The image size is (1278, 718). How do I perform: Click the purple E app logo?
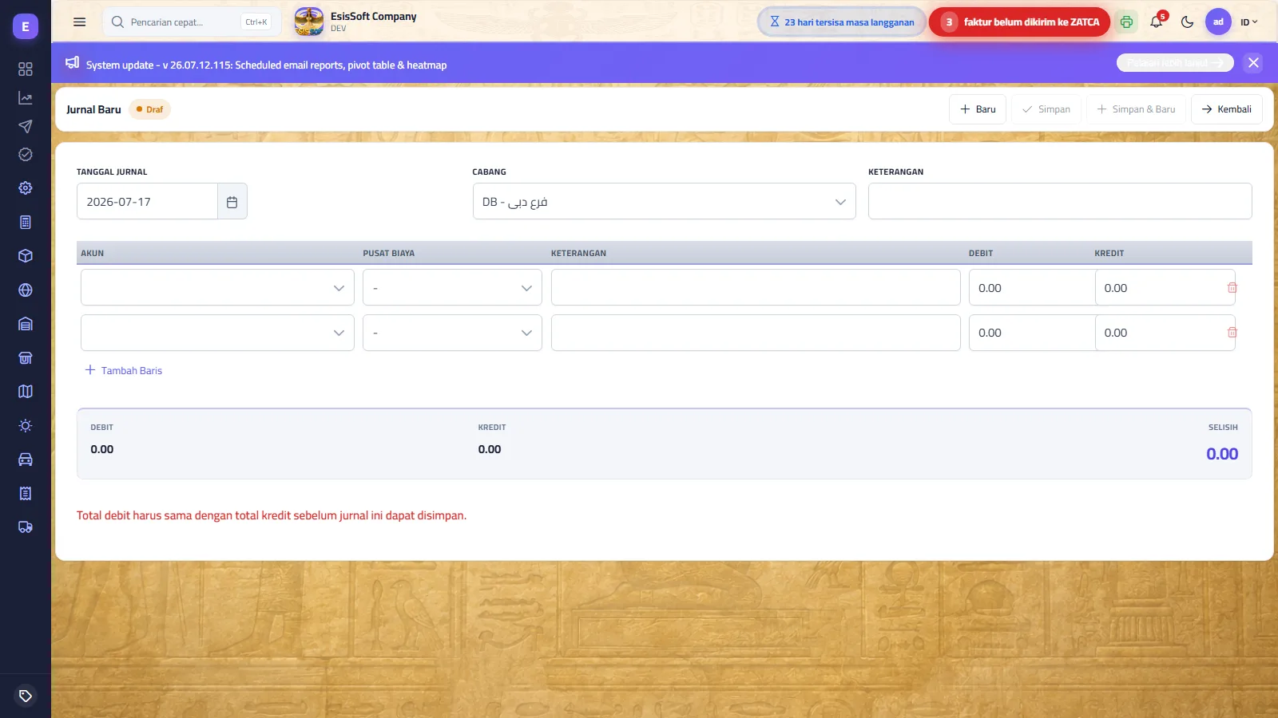[x=26, y=26]
